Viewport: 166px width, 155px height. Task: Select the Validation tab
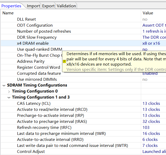pos(66,6)
